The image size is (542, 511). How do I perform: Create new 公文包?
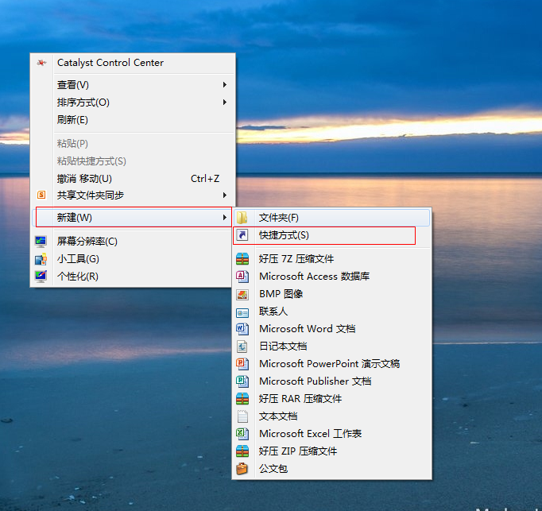(x=332, y=469)
